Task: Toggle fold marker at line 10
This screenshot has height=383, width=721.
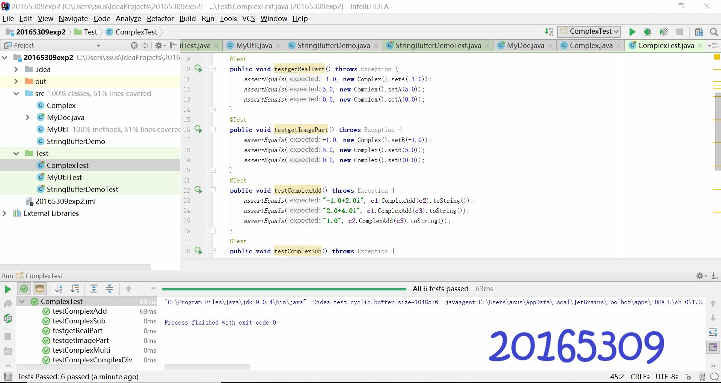Action: 213,69
